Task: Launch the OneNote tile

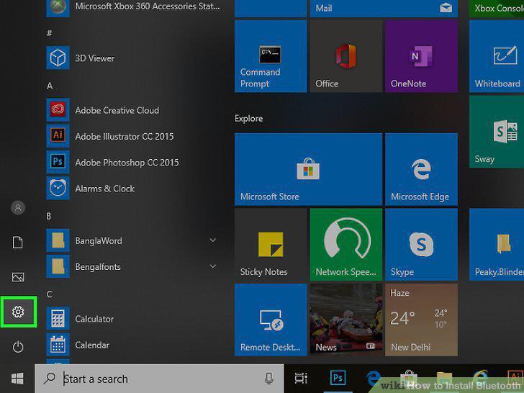Action: (421, 56)
